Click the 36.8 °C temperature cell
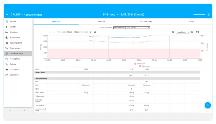This screenshot has width=216, height=124. click(131, 75)
